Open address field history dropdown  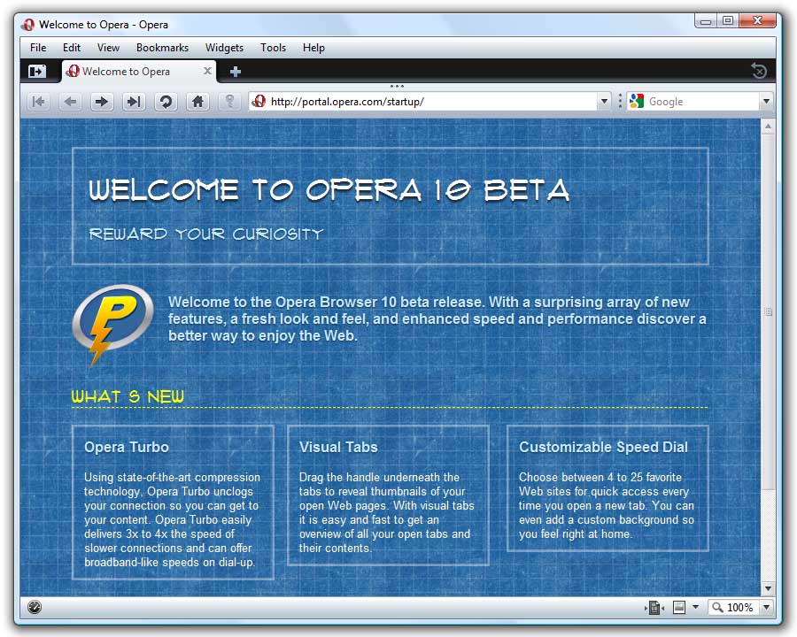(x=604, y=101)
